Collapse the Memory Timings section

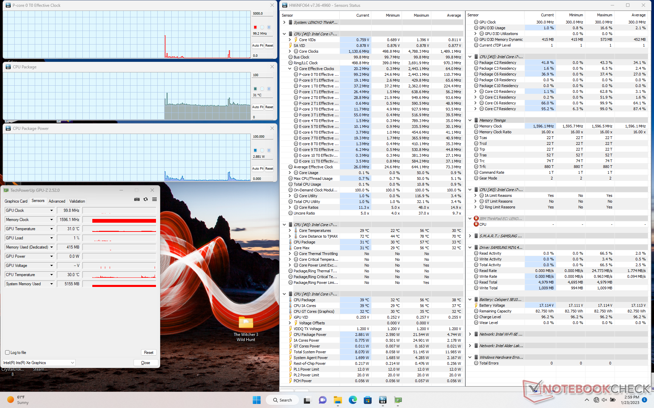(470, 120)
